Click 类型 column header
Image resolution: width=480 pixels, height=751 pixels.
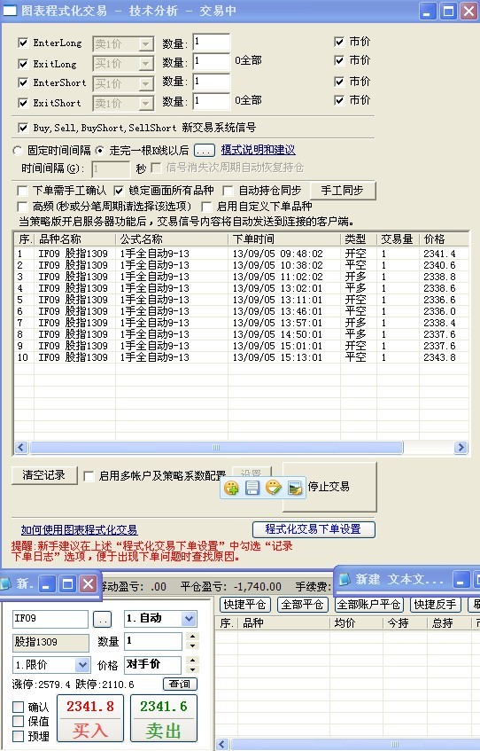coord(359,239)
